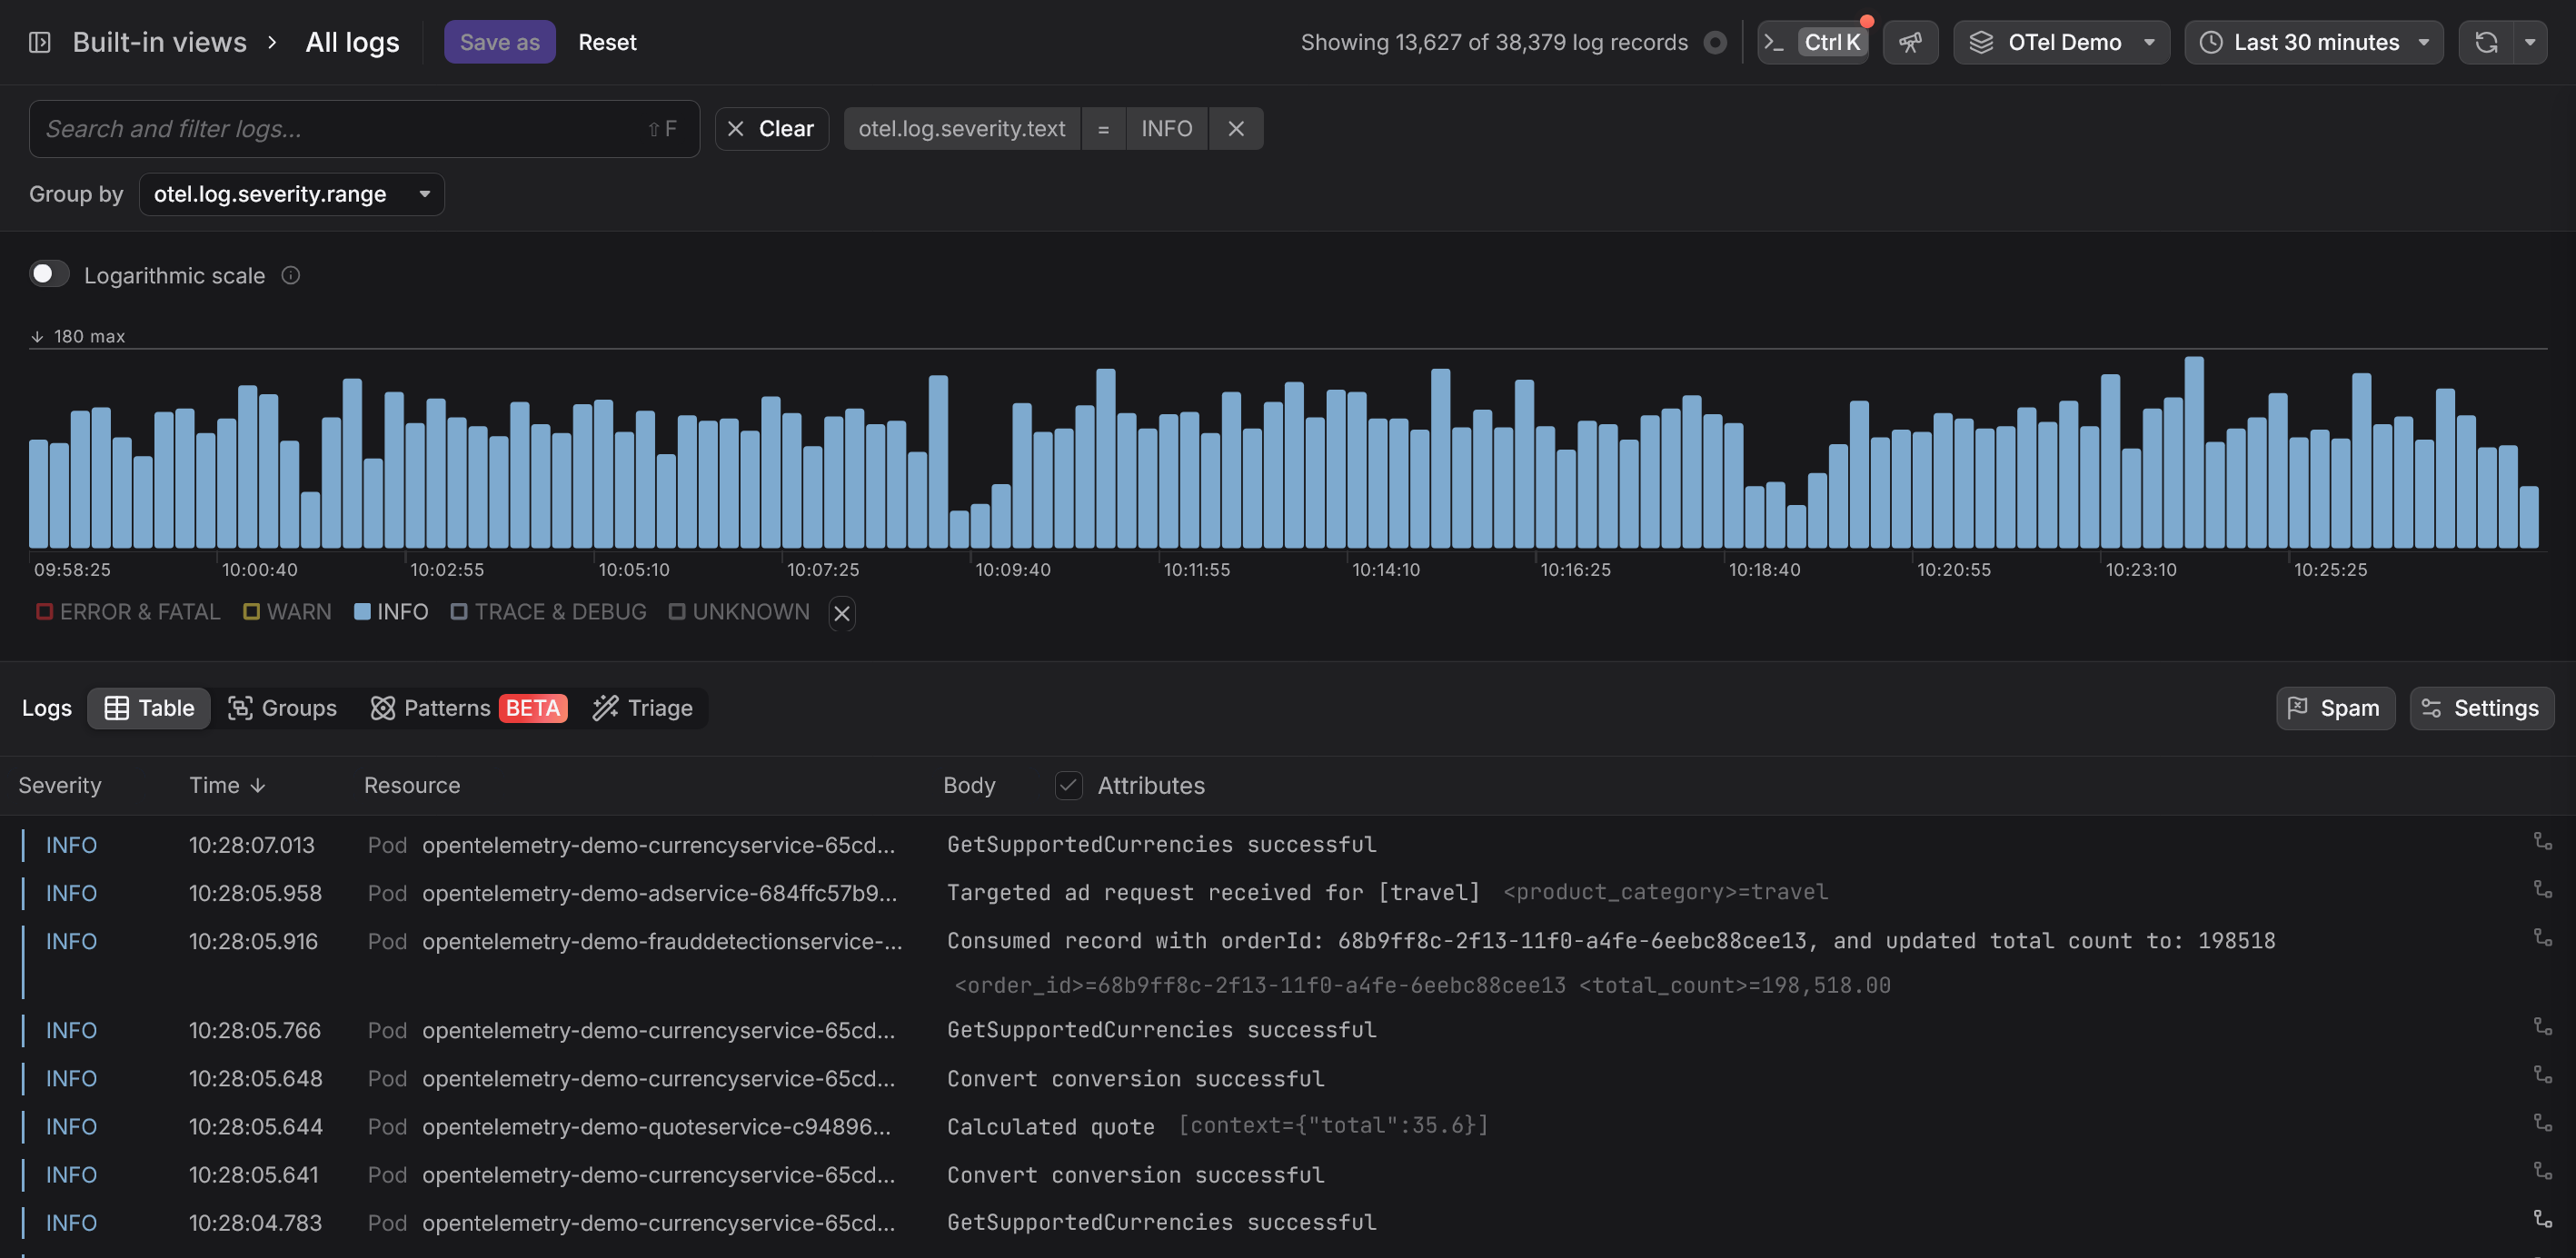This screenshot has height=1258, width=2576.
Task: Open the Group by severity range dropdown
Action: (291, 194)
